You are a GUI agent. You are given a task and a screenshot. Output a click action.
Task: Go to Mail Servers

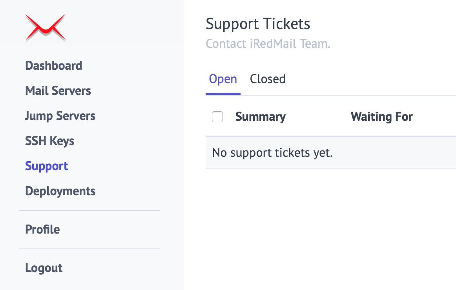click(x=58, y=91)
